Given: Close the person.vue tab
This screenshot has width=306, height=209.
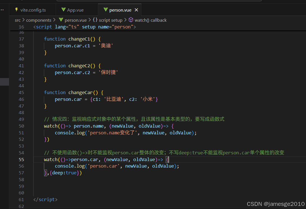Looking at the screenshot, I should coord(136,10).
